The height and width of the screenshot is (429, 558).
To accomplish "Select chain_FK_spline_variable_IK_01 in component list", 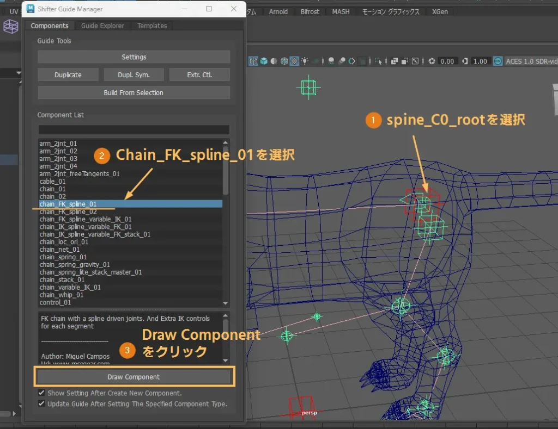I will click(86, 219).
